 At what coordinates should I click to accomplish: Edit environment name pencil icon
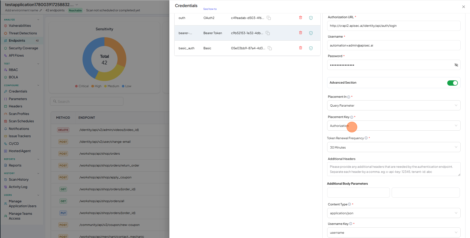41,10
